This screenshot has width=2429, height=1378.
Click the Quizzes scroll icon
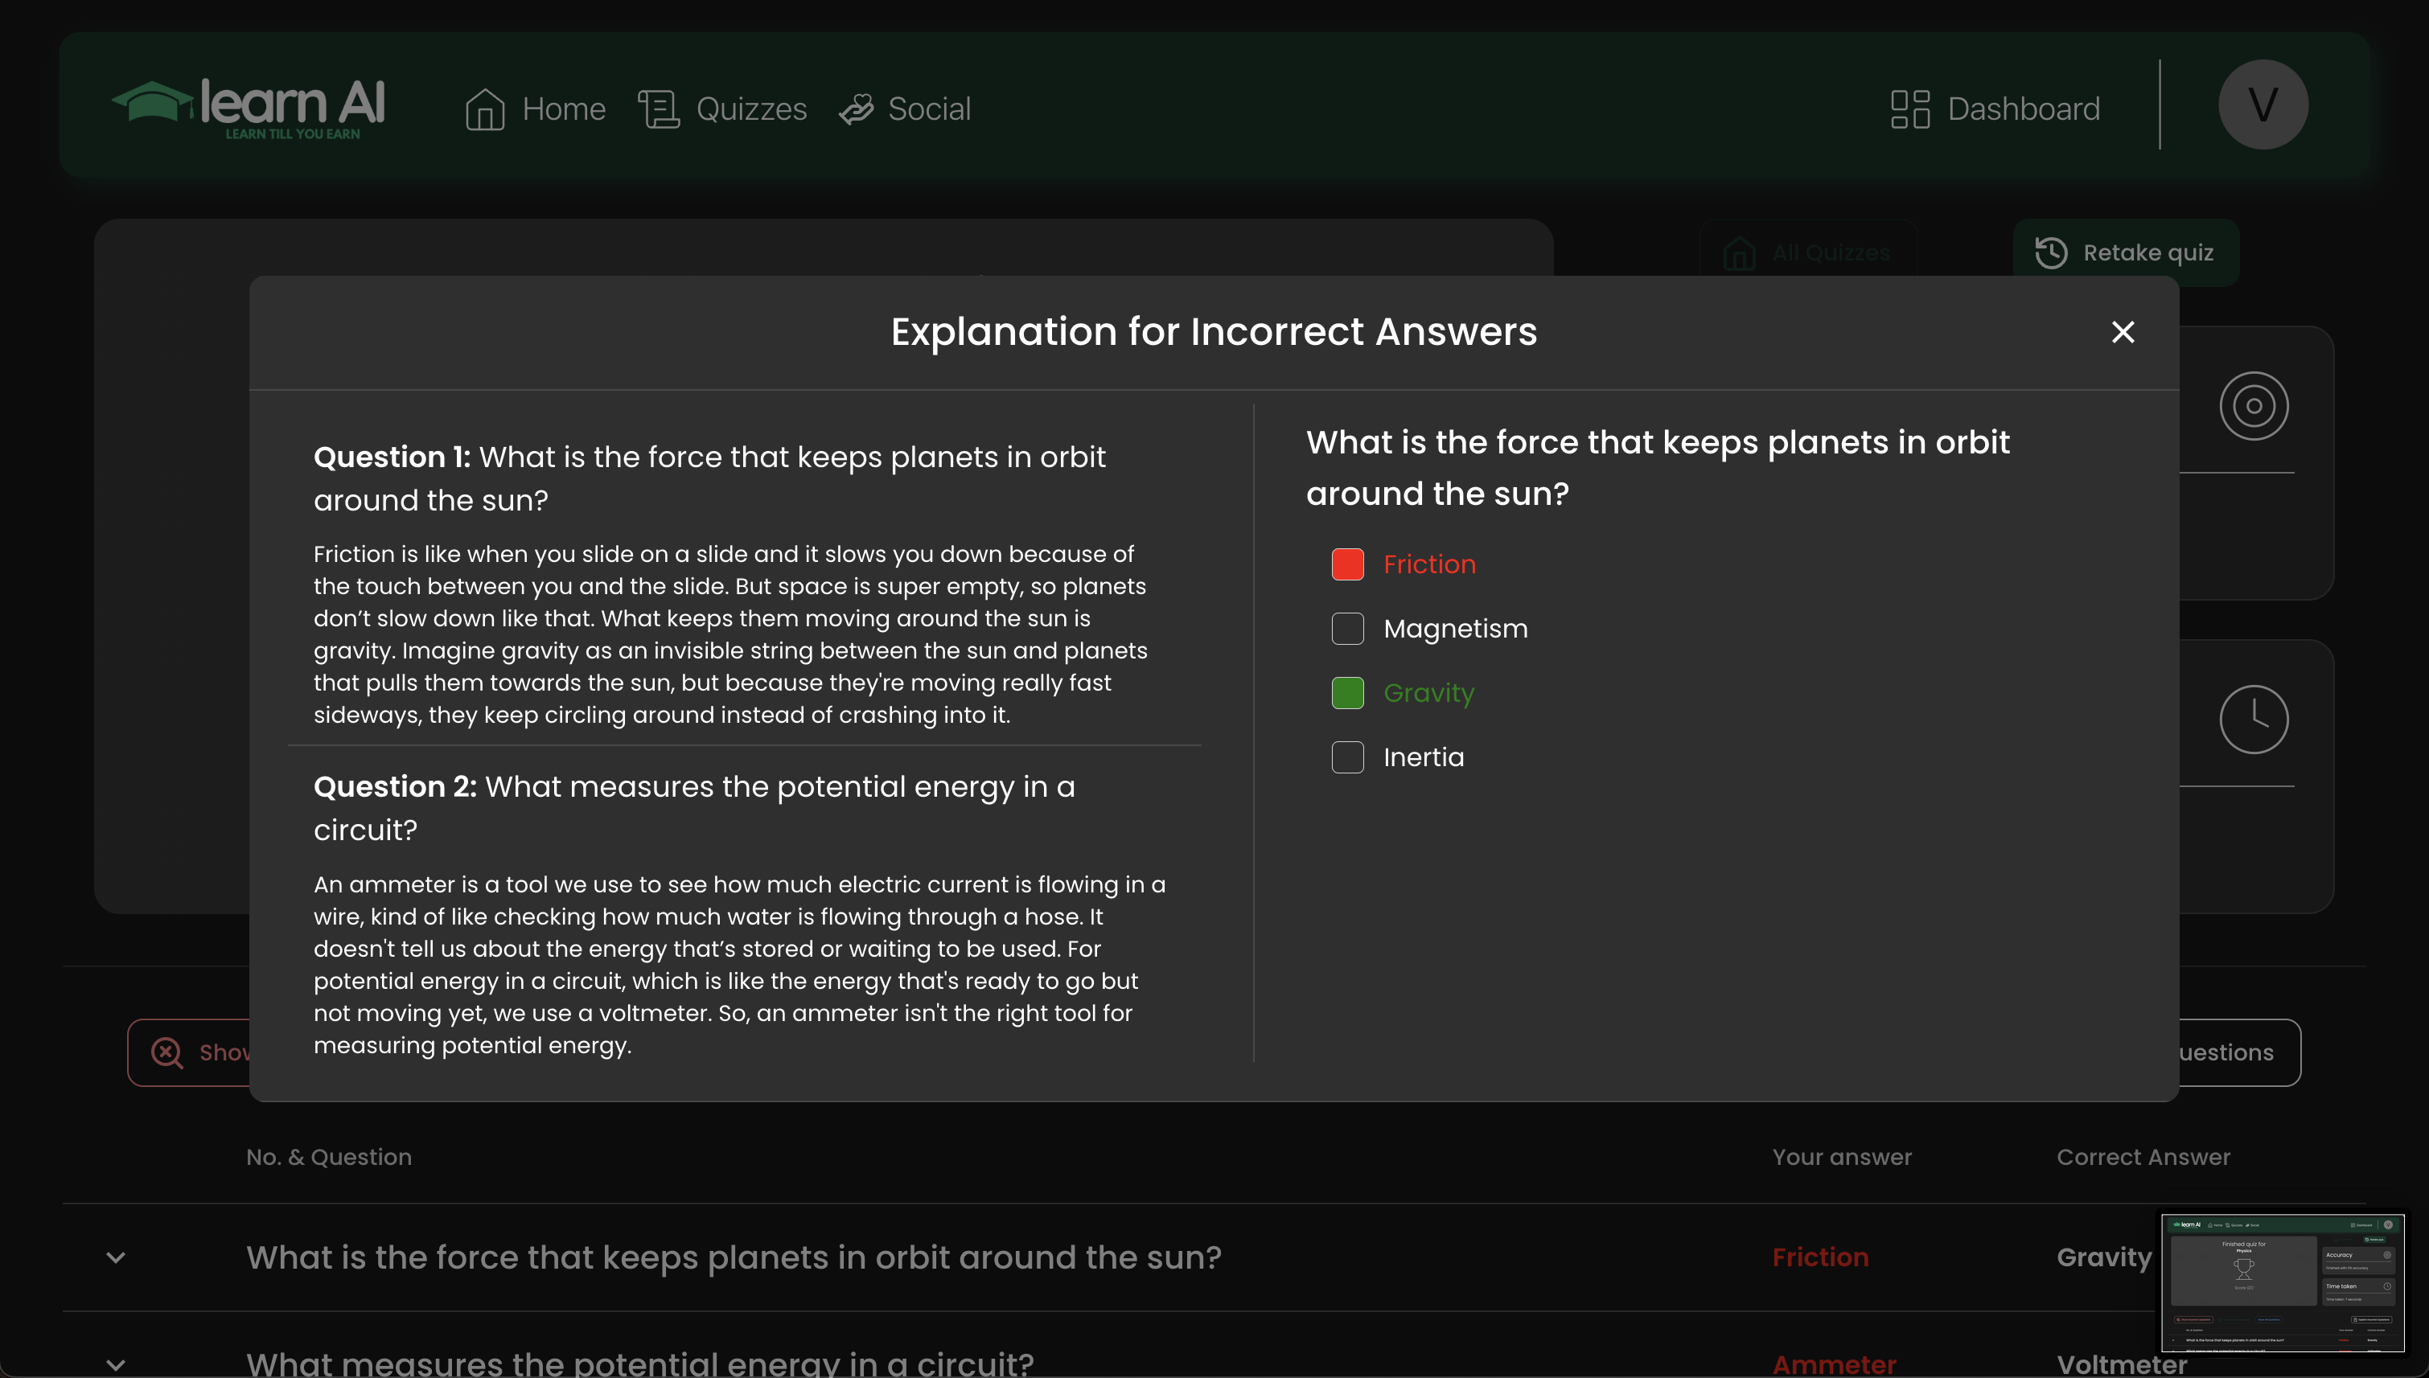point(659,109)
